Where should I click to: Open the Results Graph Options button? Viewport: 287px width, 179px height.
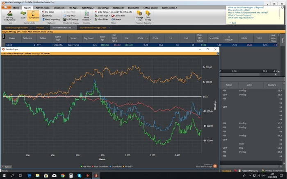coord(7,167)
